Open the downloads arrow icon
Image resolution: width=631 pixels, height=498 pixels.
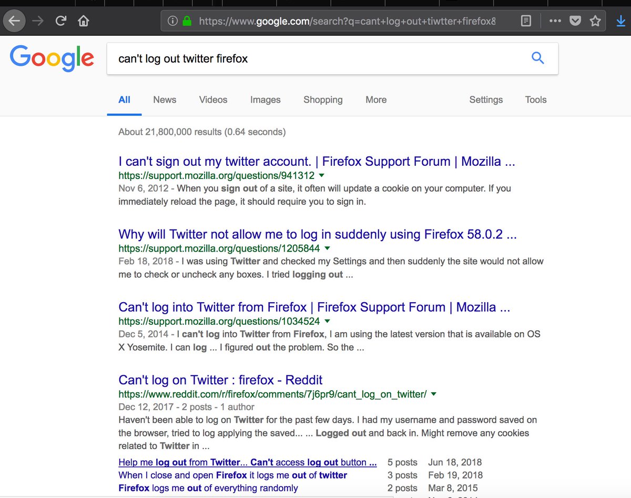(621, 21)
